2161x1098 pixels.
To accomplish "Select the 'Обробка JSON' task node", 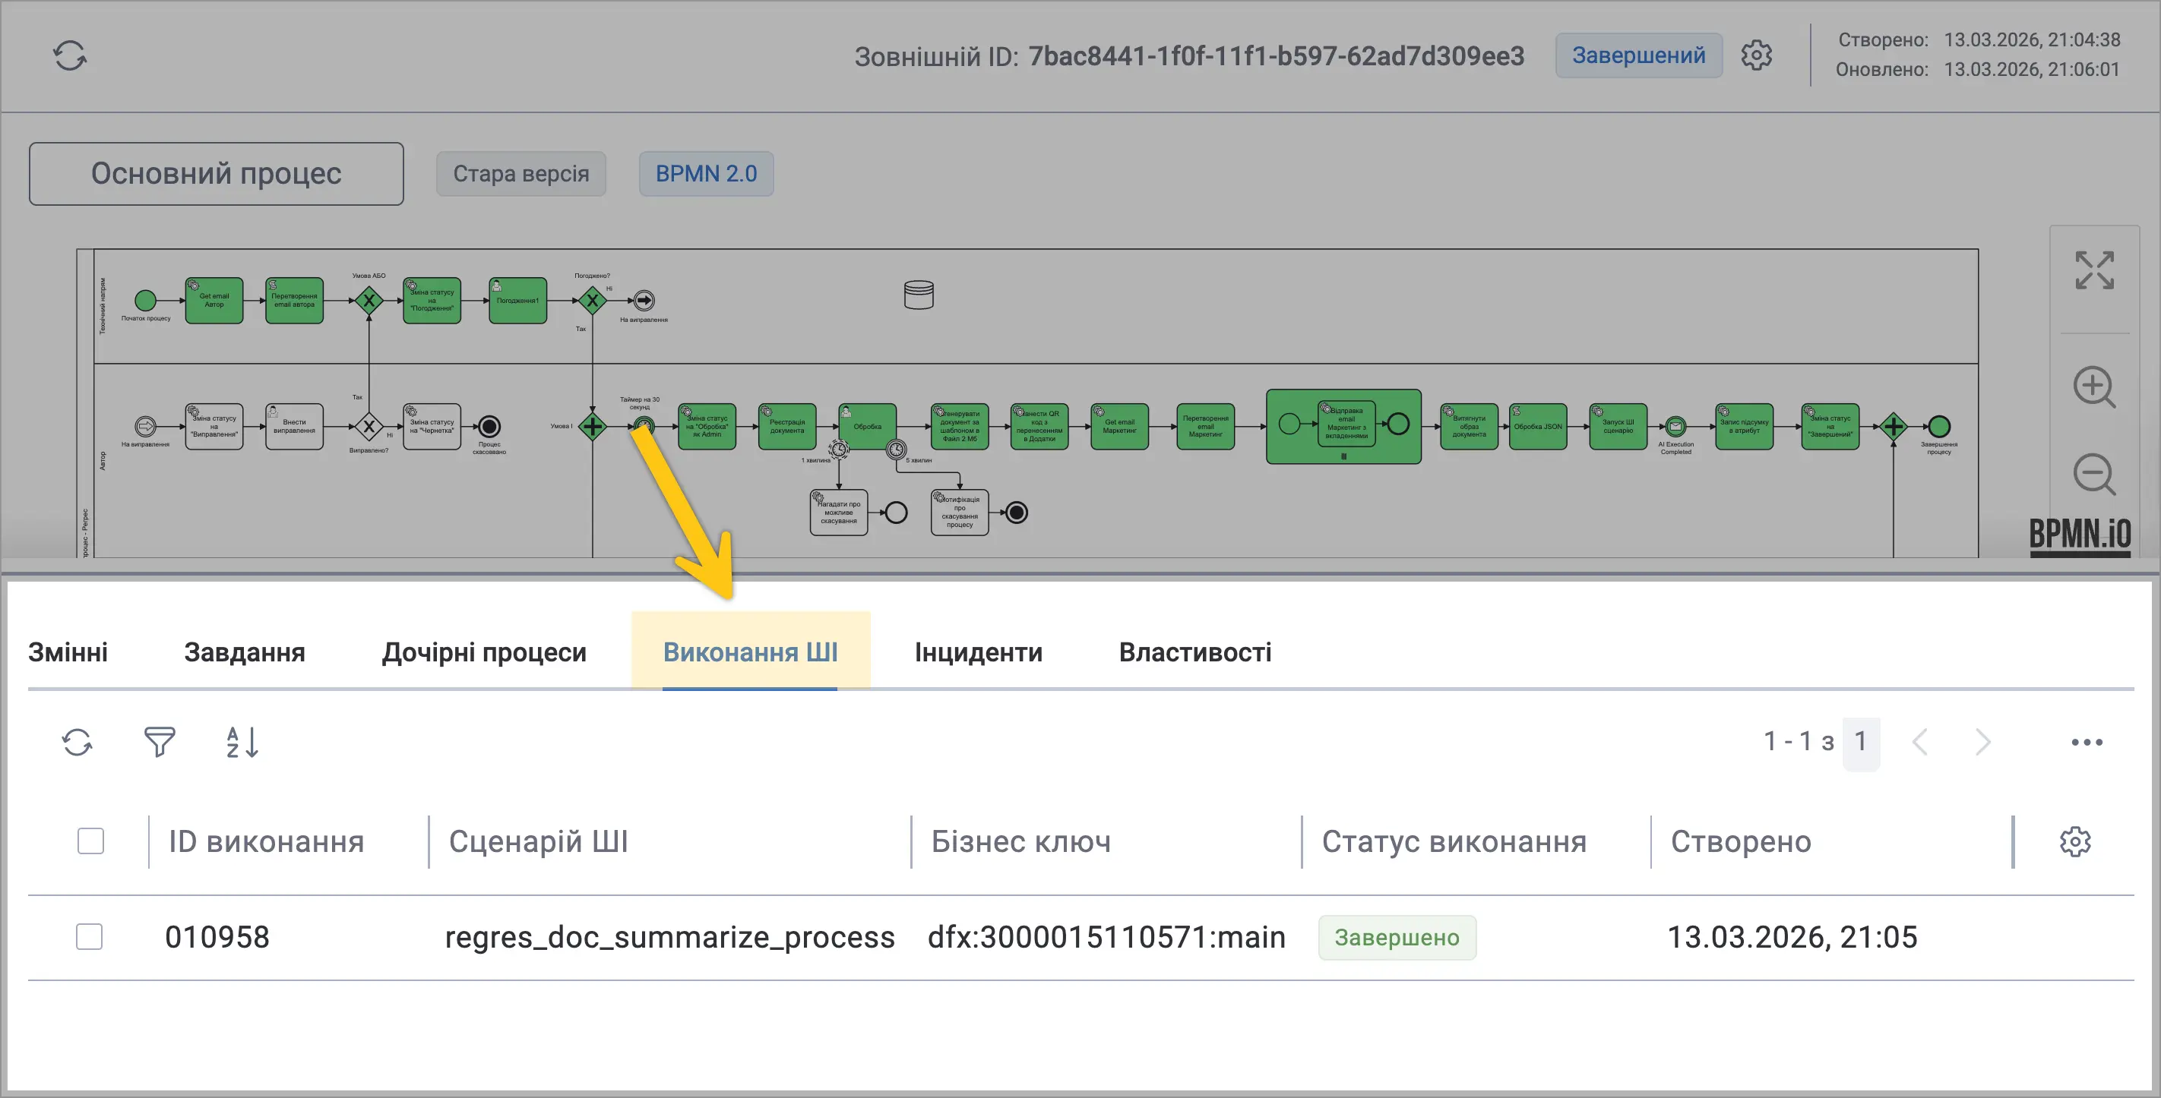I will point(1538,427).
